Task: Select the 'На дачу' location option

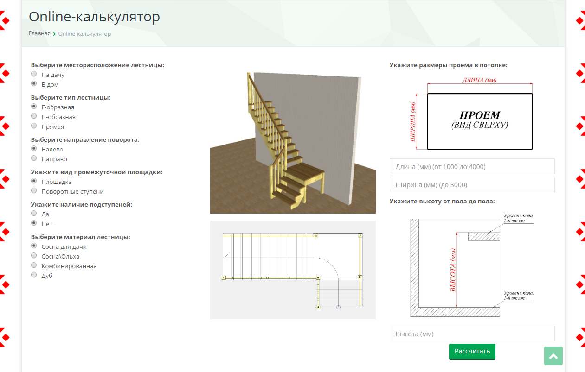Action: (34, 74)
